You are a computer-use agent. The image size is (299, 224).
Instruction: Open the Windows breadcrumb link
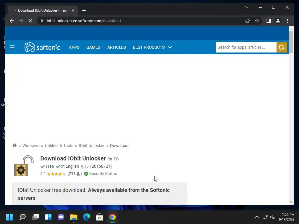point(31,146)
